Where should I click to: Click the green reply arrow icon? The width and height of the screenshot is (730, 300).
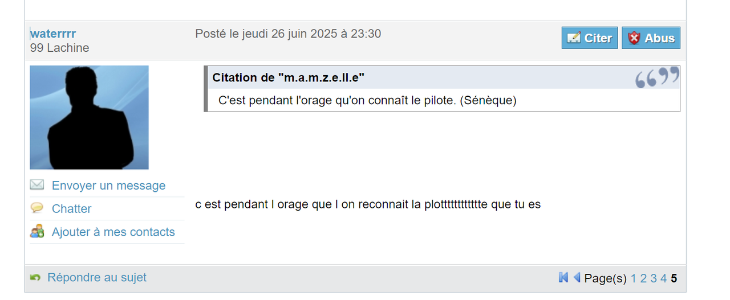click(x=35, y=277)
